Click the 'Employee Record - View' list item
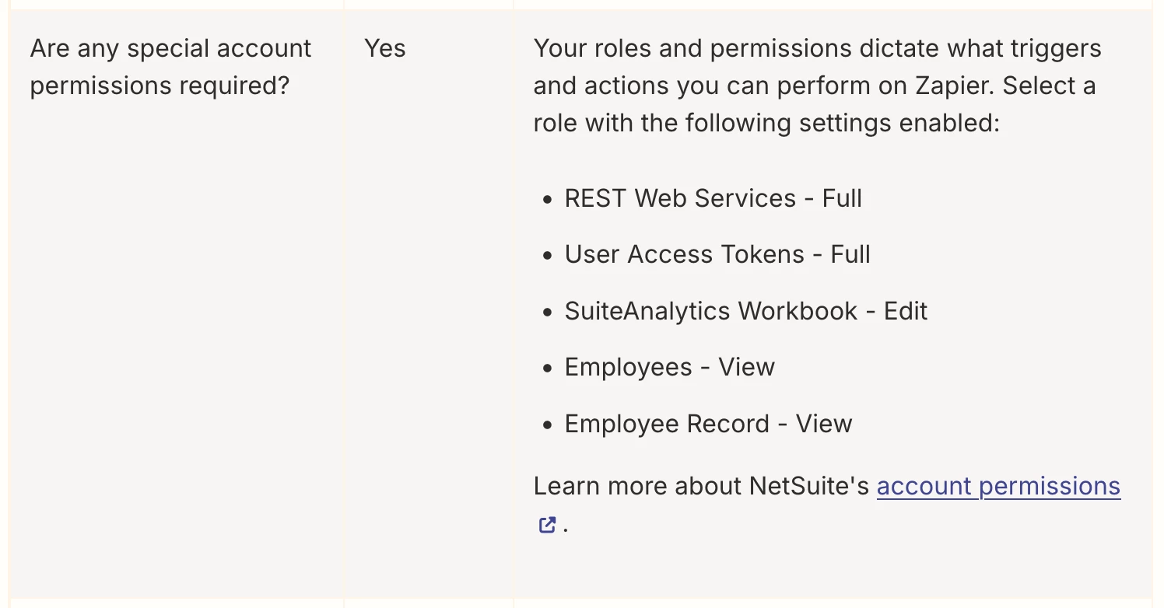 pos(708,424)
